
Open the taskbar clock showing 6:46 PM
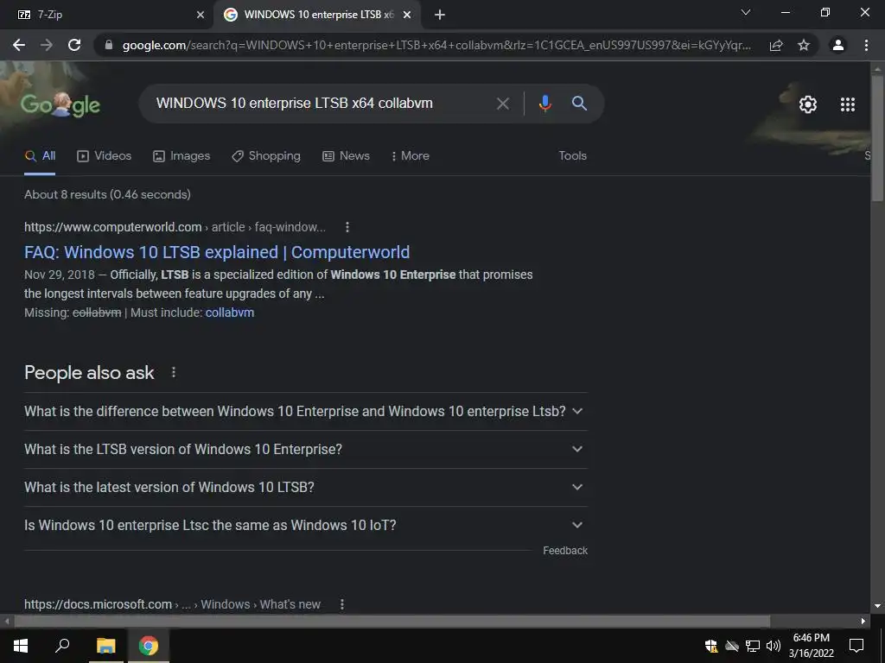811,646
